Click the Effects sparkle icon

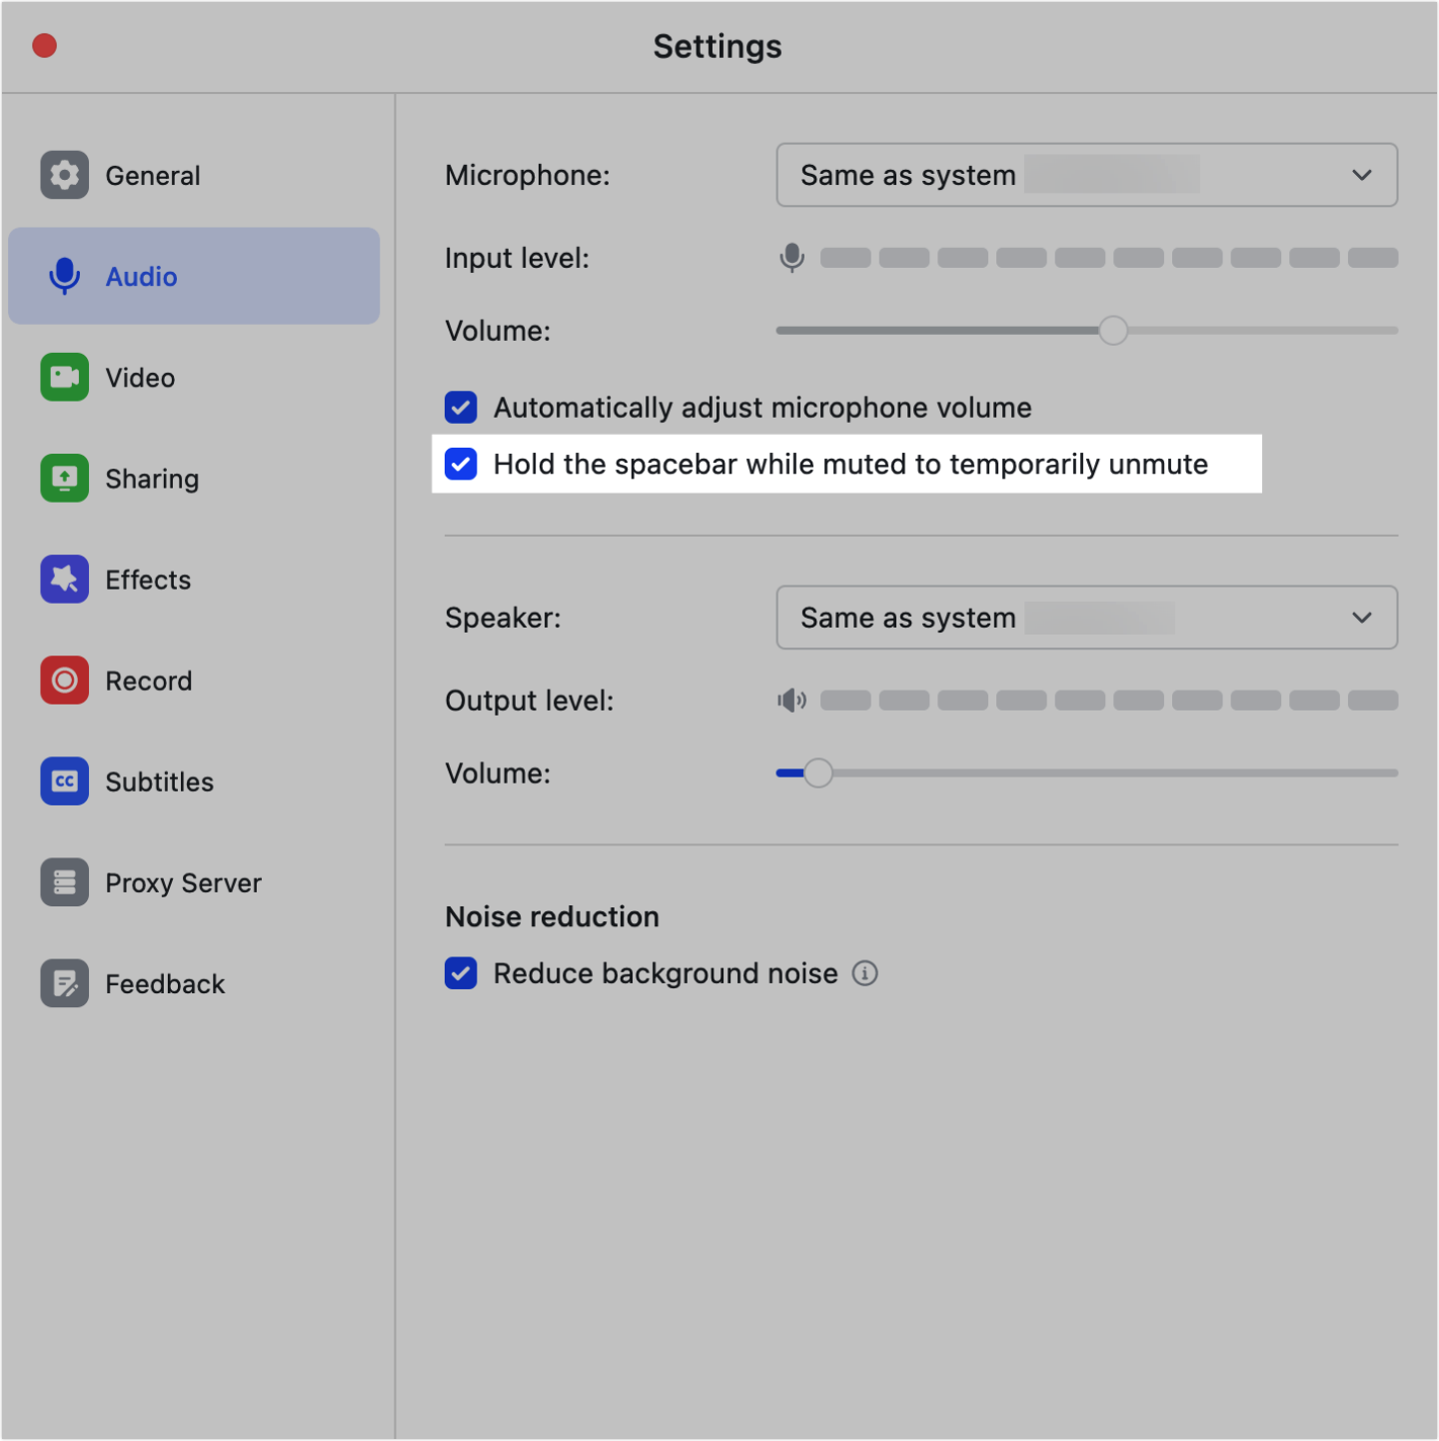64,580
